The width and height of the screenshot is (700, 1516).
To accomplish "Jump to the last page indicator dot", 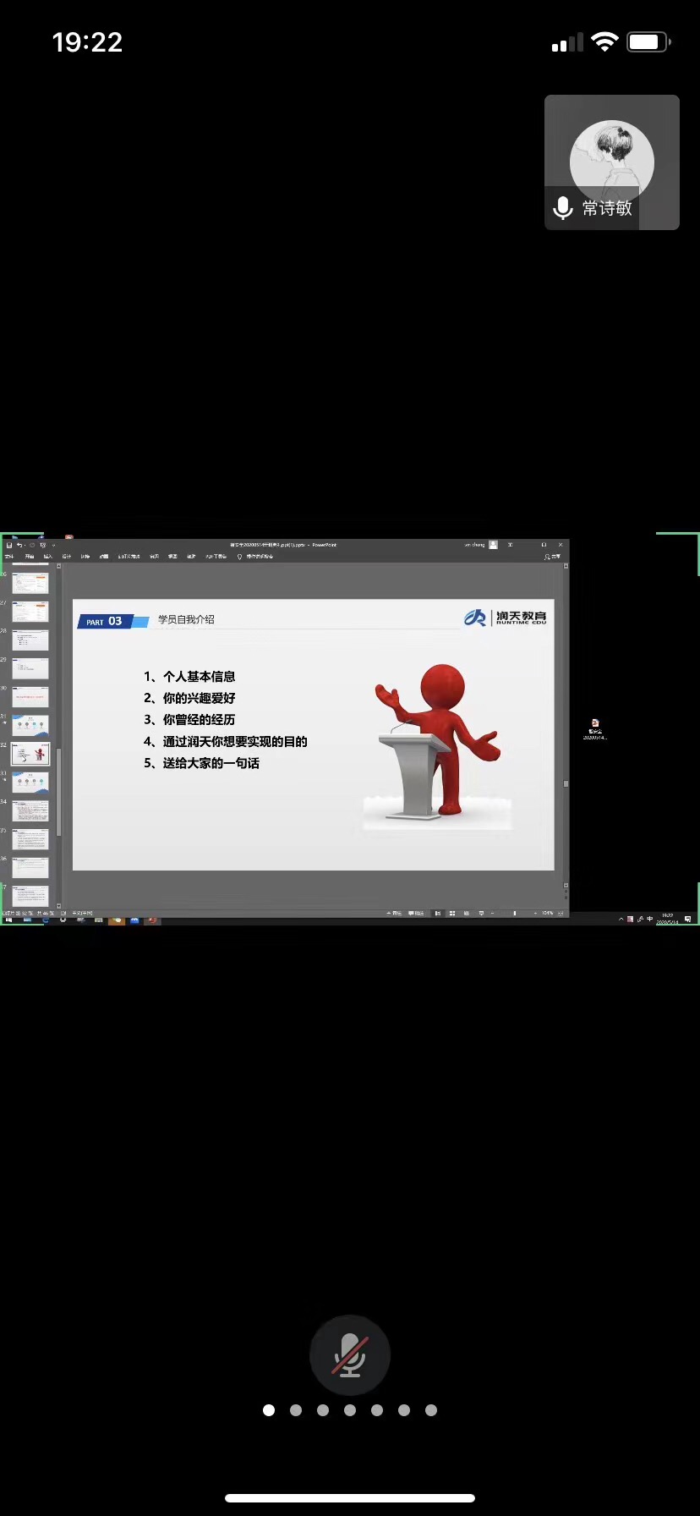I will coord(431,1410).
